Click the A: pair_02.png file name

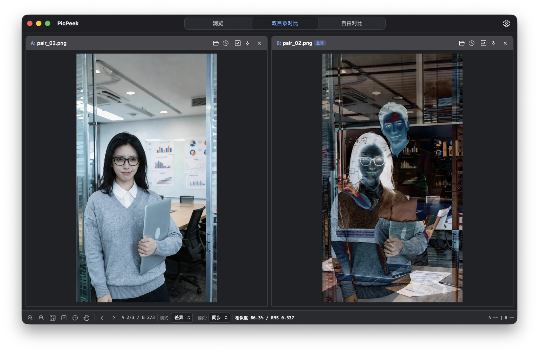pyautogui.click(x=49, y=43)
